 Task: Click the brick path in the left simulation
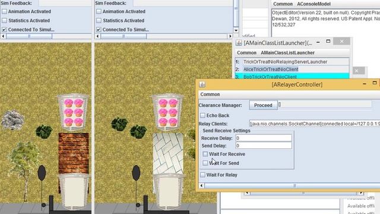pos(74,153)
